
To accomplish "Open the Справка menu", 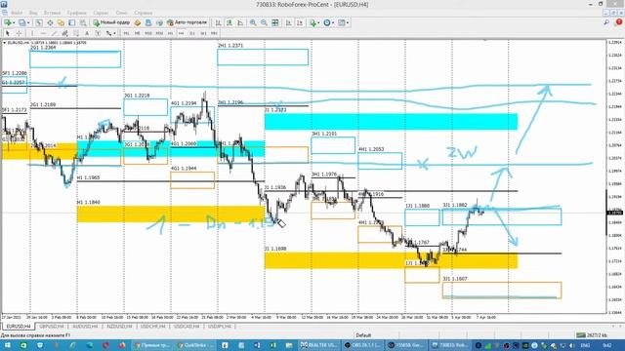I will tap(144, 13).
